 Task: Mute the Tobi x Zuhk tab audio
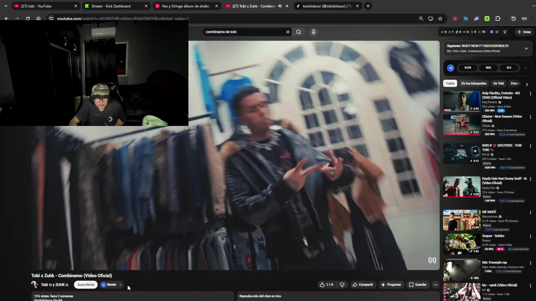tap(280, 6)
